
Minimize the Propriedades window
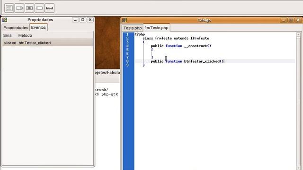point(75,20)
